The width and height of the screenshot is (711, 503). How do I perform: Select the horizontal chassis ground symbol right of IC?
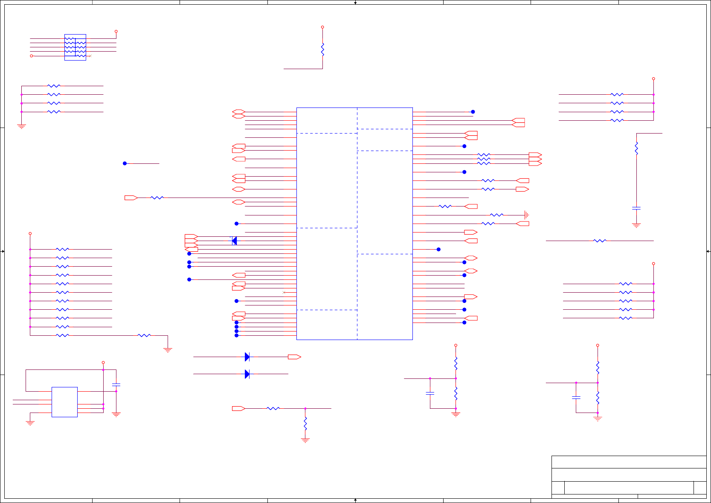[x=527, y=215]
